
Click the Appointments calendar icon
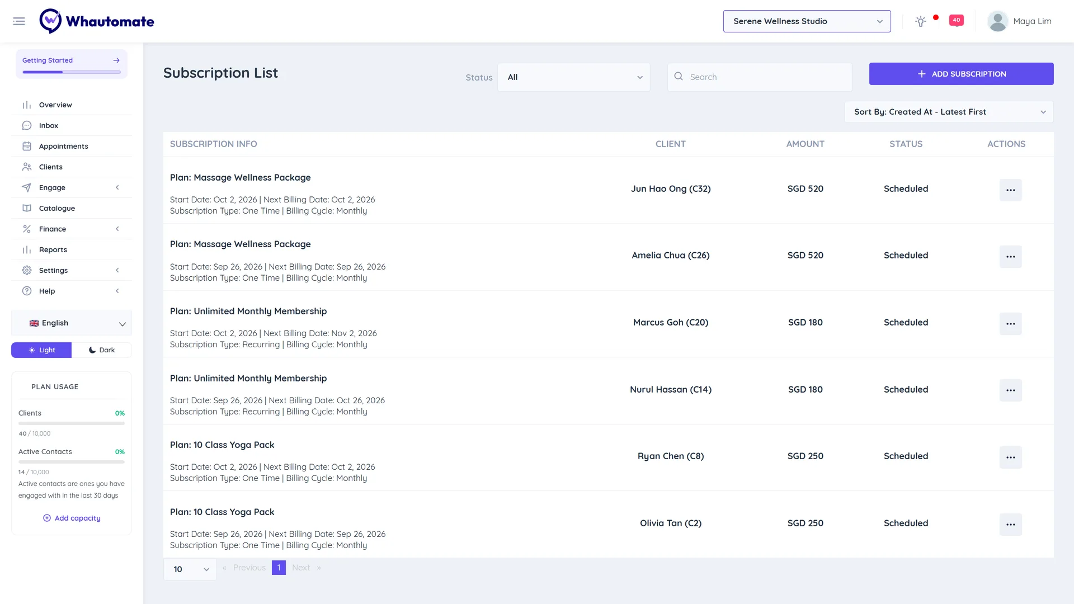click(x=27, y=147)
